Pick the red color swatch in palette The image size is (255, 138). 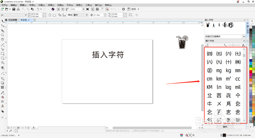pos(251,71)
